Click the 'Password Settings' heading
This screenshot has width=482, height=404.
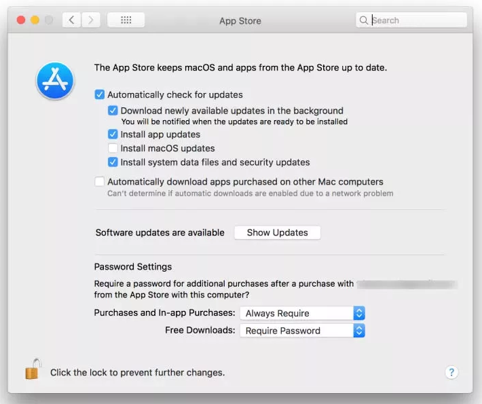133,267
